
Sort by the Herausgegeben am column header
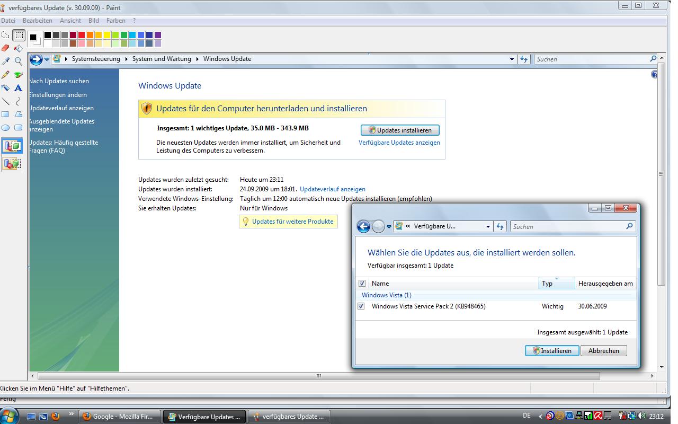605,284
